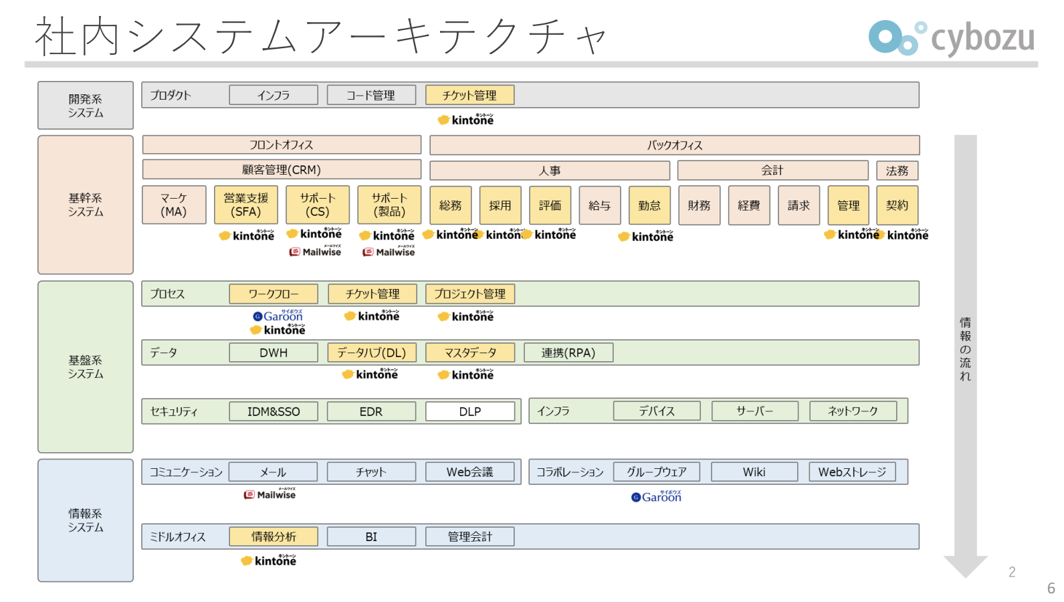Click the Web会議 box

pos(470,472)
